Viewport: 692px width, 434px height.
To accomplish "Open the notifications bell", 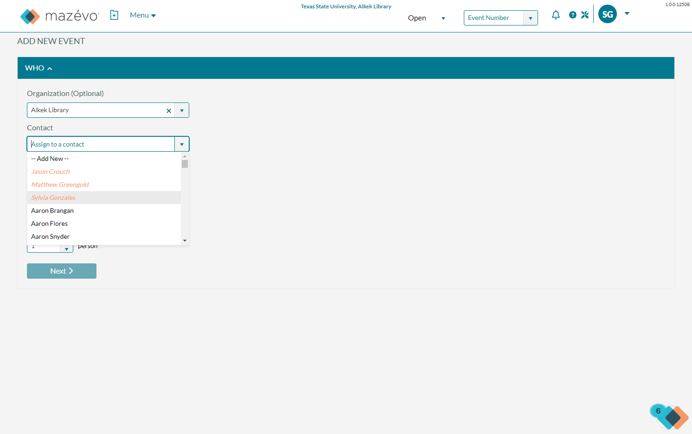I will [556, 15].
